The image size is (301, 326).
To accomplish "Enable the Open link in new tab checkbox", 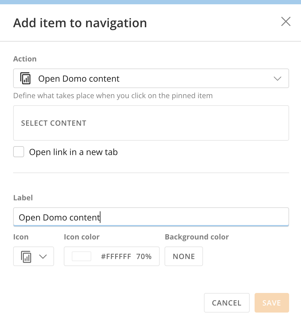I will (x=19, y=152).
